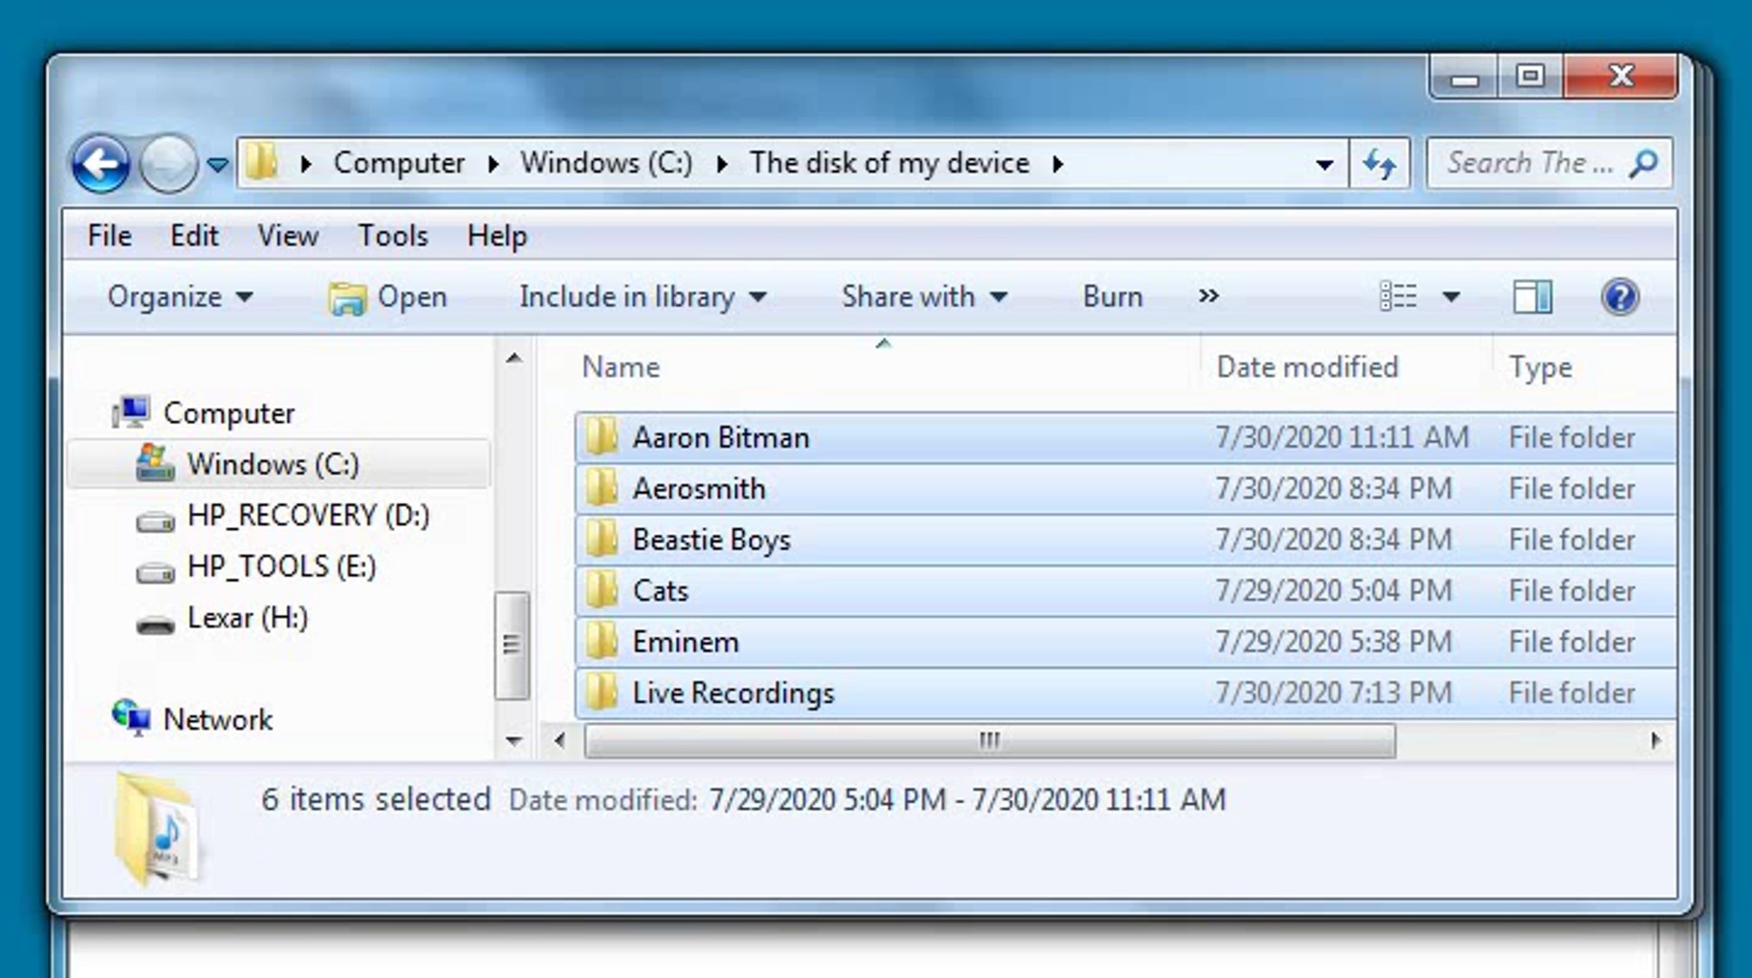Click the folder icon in address bar
Viewport: 1752px width, 978px height.
point(261,162)
